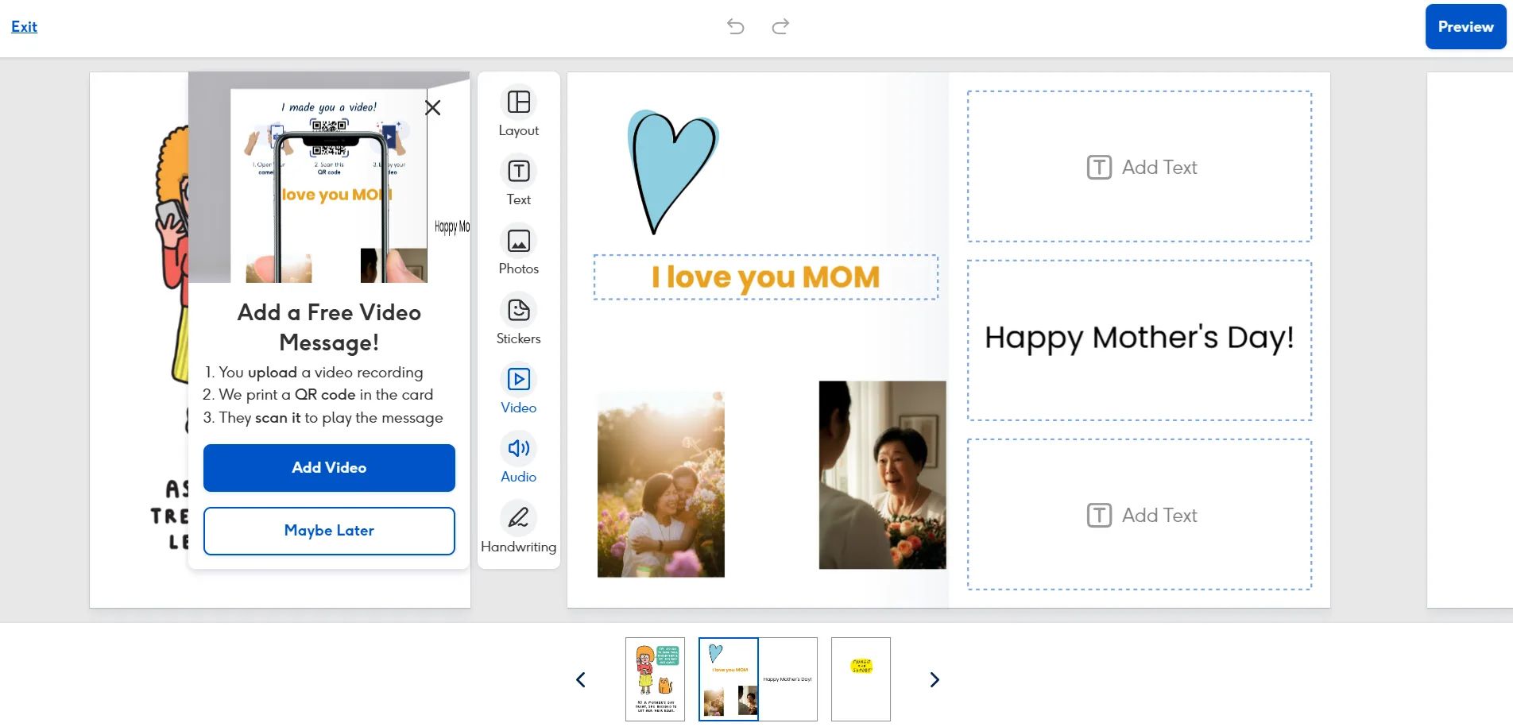Viewport: 1513px width, 727px height.
Task: Open the Stickers tool
Action: (x=518, y=319)
